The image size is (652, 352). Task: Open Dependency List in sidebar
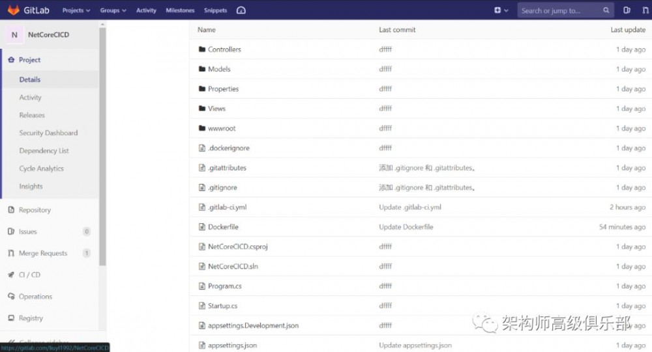click(x=44, y=151)
